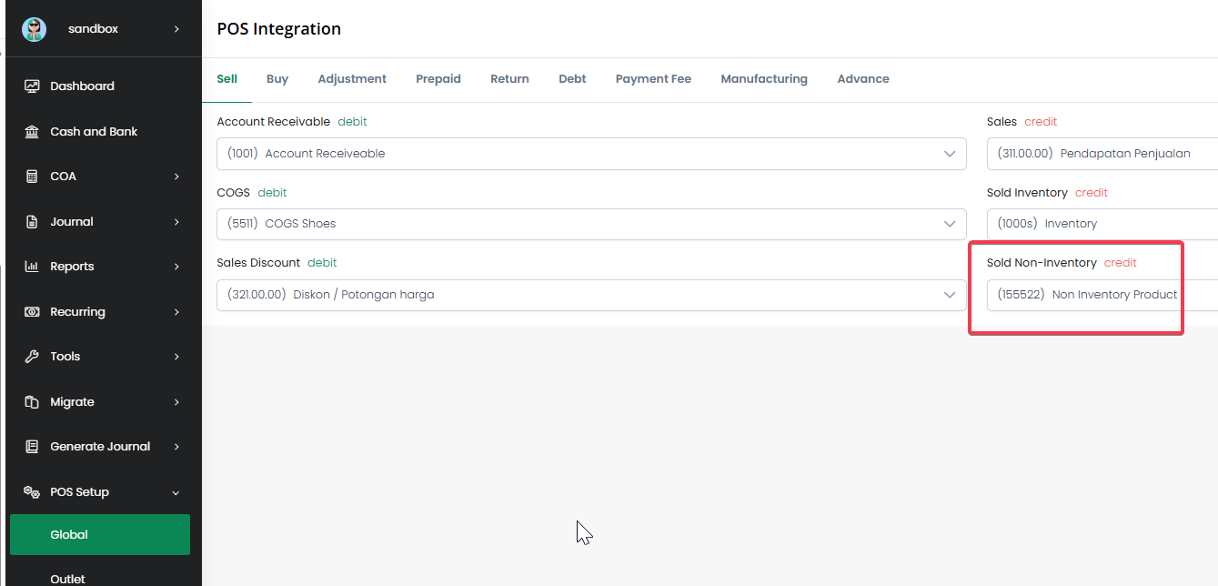
Task: Click the COA calculator icon
Action: point(32,177)
